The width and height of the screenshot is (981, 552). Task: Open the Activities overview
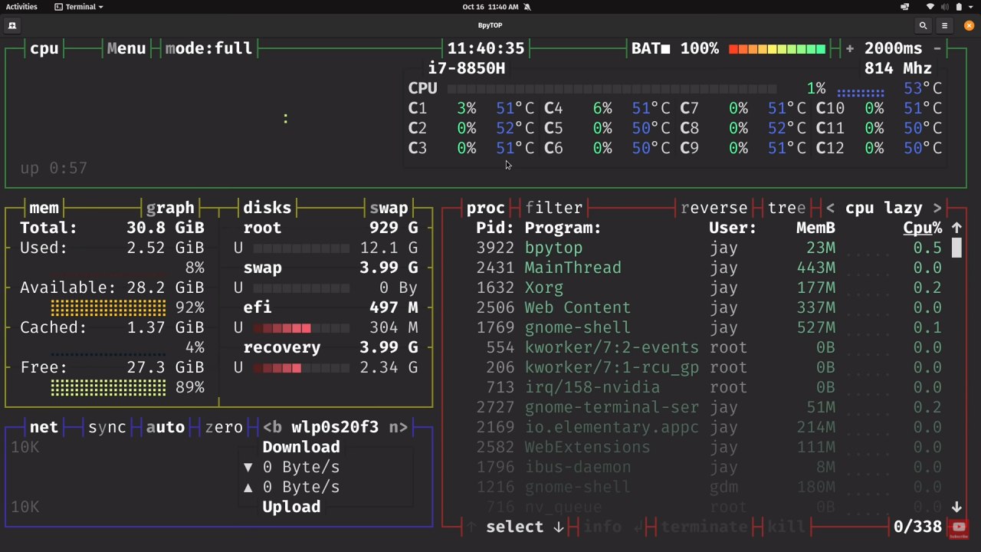tap(21, 7)
